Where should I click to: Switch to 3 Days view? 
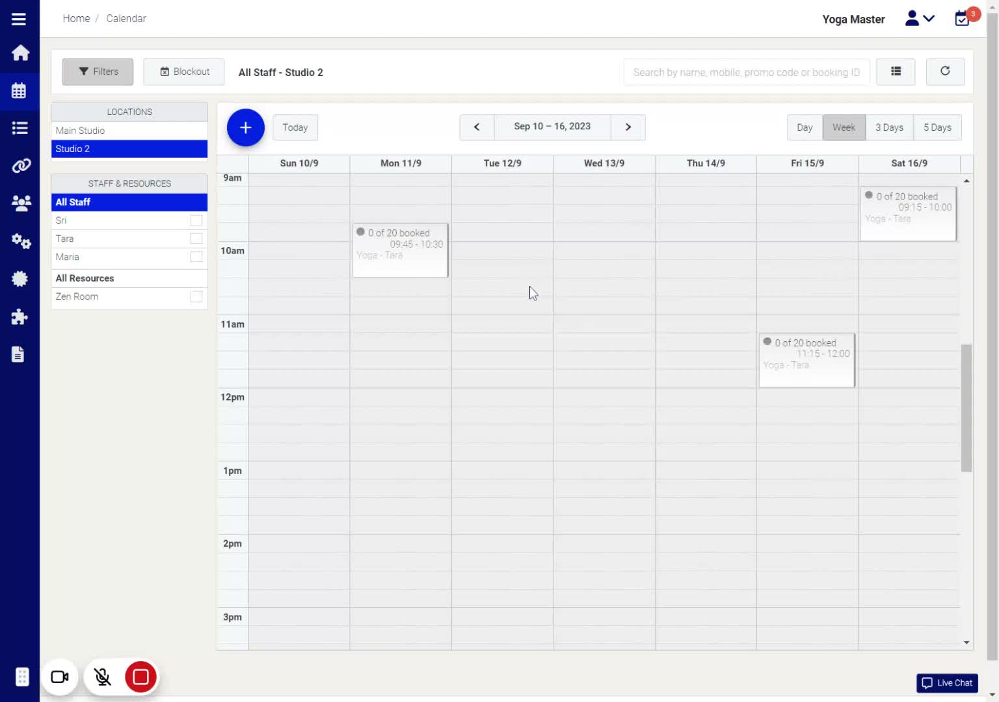pos(888,127)
